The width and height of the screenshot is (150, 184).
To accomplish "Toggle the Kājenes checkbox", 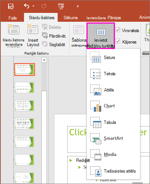I will click(x=118, y=41).
